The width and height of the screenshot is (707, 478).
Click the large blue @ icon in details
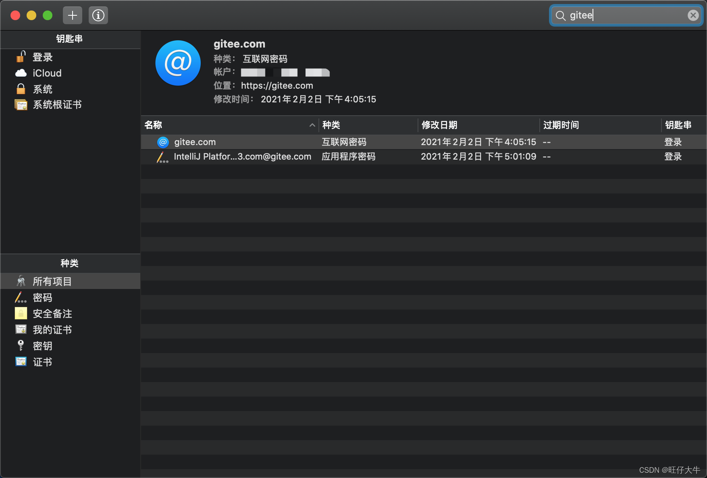click(178, 63)
